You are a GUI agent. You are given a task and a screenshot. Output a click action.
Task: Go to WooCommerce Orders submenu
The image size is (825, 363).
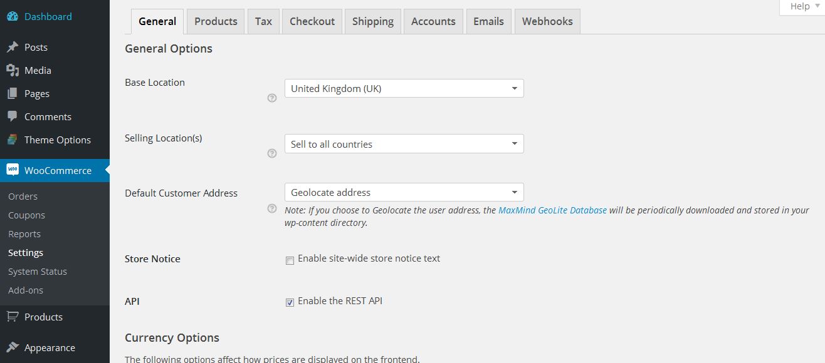click(x=23, y=197)
